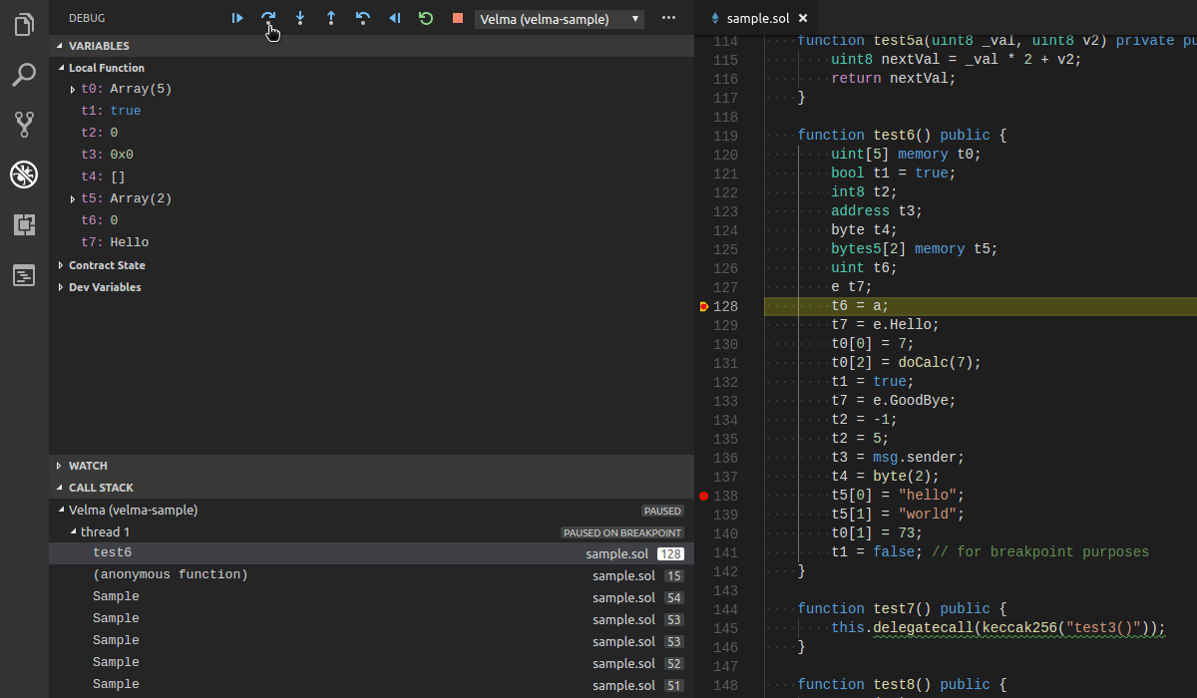1197x698 pixels.
Task: Click the Ethereum file icon on sample.sol tab
Action: [x=714, y=18]
